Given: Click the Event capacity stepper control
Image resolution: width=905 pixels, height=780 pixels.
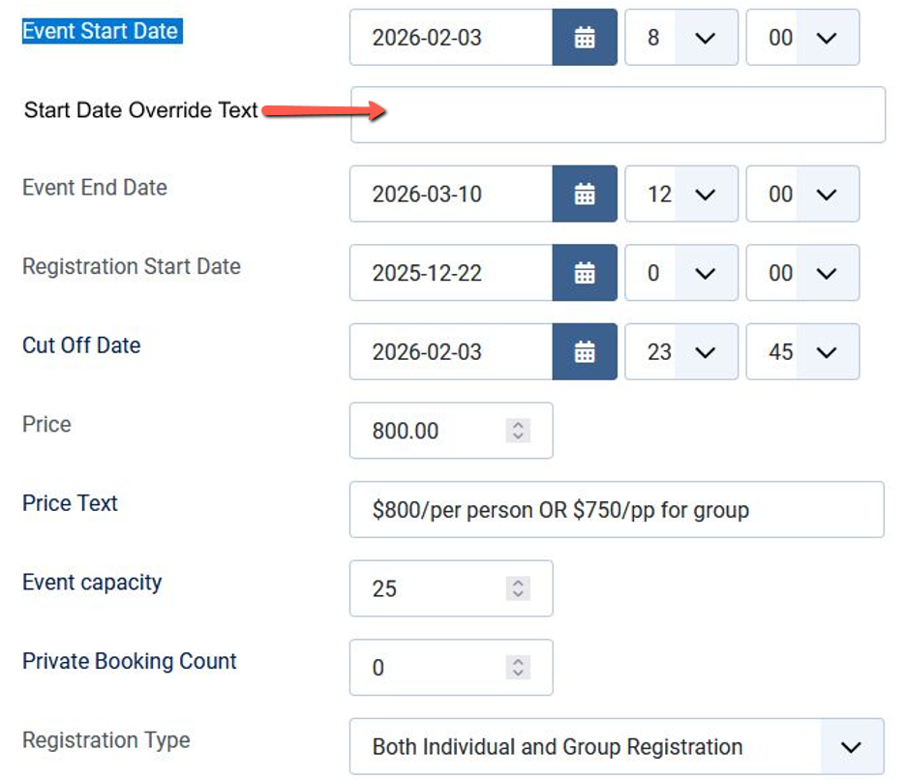Looking at the screenshot, I should (x=519, y=588).
